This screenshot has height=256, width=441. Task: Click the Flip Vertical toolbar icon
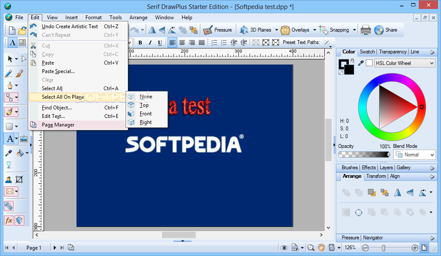tap(162, 30)
